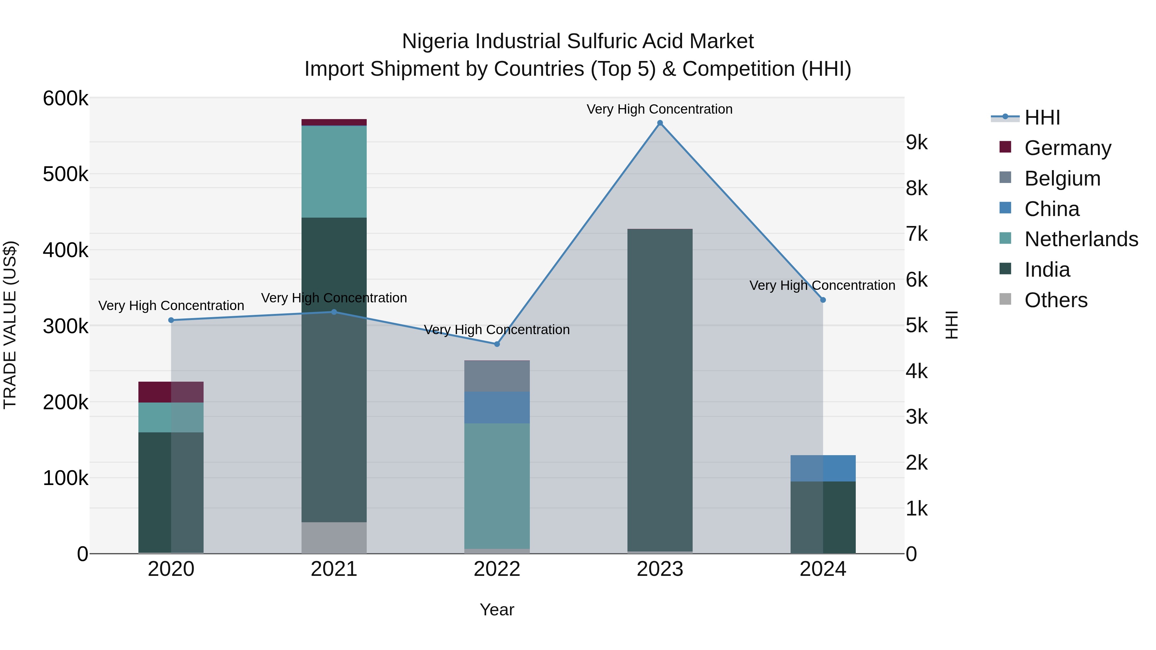Screen dimensions: 1156x650
Task: Click the HHI data point for 2022
Action: [497, 344]
